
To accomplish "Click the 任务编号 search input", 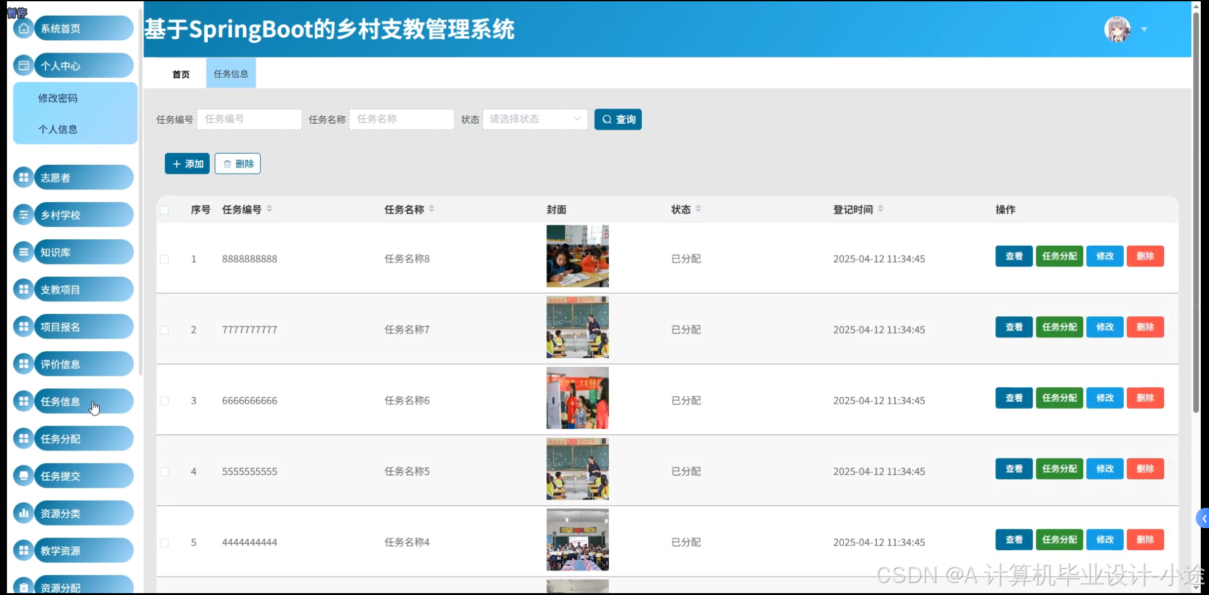I will click(x=249, y=119).
